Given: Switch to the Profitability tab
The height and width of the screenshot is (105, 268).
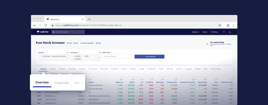Looking at the screenshot, I should click(x=72, y=69).
